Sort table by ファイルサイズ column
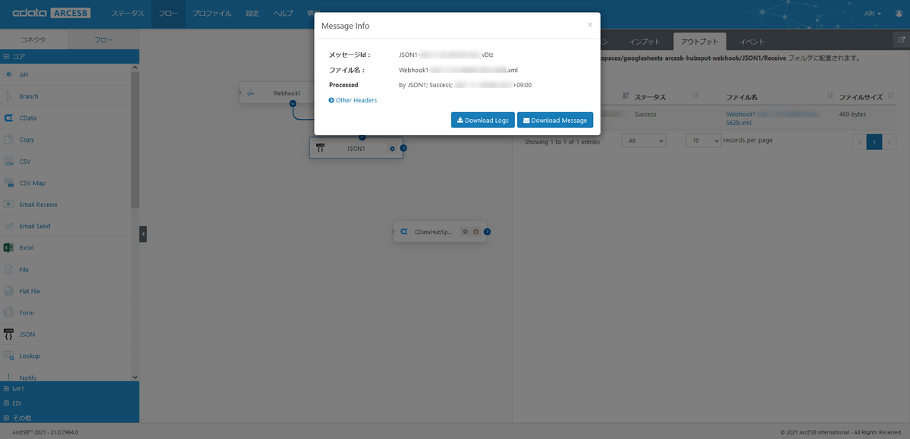Screen dimensions: 910x439 click(861, 97)
